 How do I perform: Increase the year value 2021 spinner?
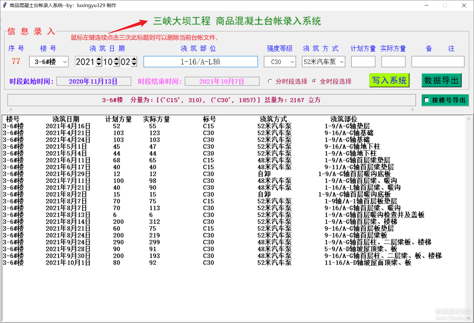click(99, 59)
